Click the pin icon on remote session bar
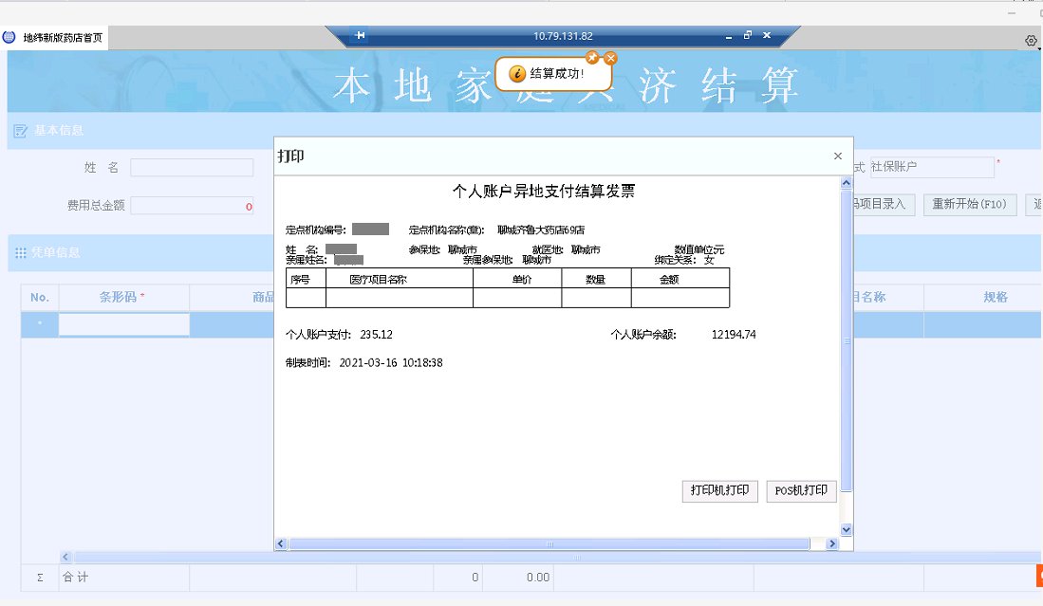This screenshot has width=1043, height=606. [361, 36]
